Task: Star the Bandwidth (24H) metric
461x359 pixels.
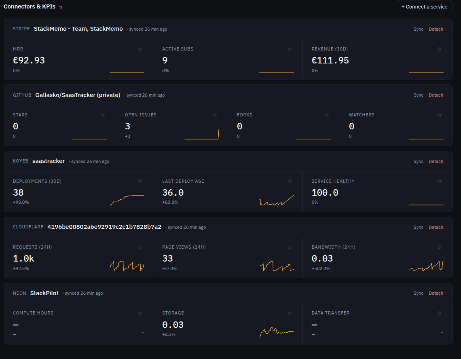Action: [439, 247]
